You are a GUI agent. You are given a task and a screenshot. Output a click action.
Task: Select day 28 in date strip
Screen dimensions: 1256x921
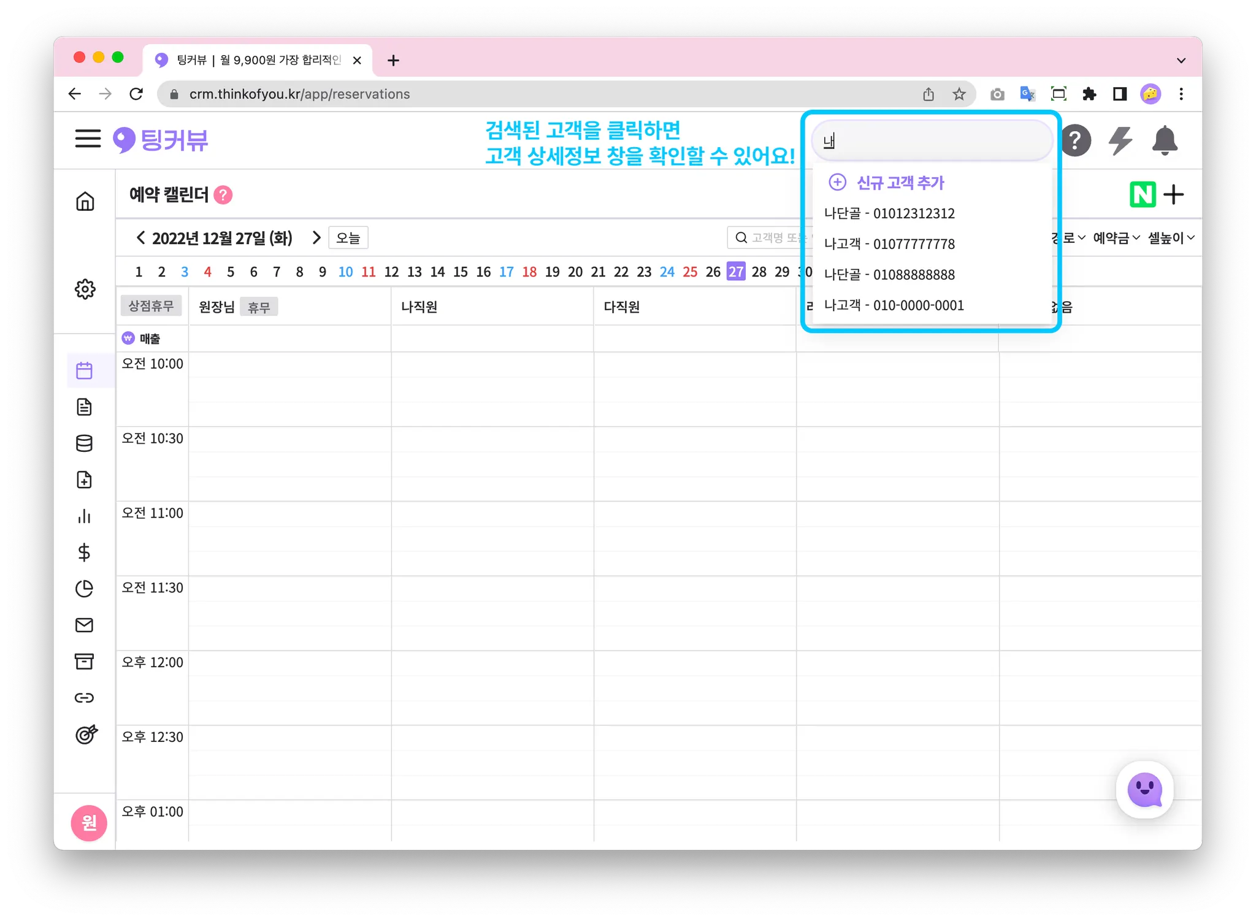[x=759, y=272]
